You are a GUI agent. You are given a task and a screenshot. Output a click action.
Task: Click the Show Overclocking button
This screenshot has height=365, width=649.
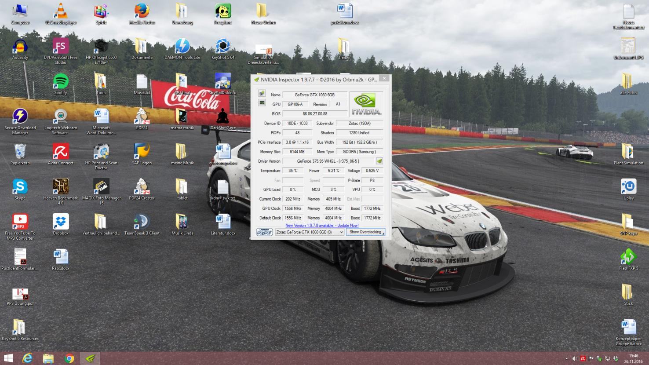(365, 232)
